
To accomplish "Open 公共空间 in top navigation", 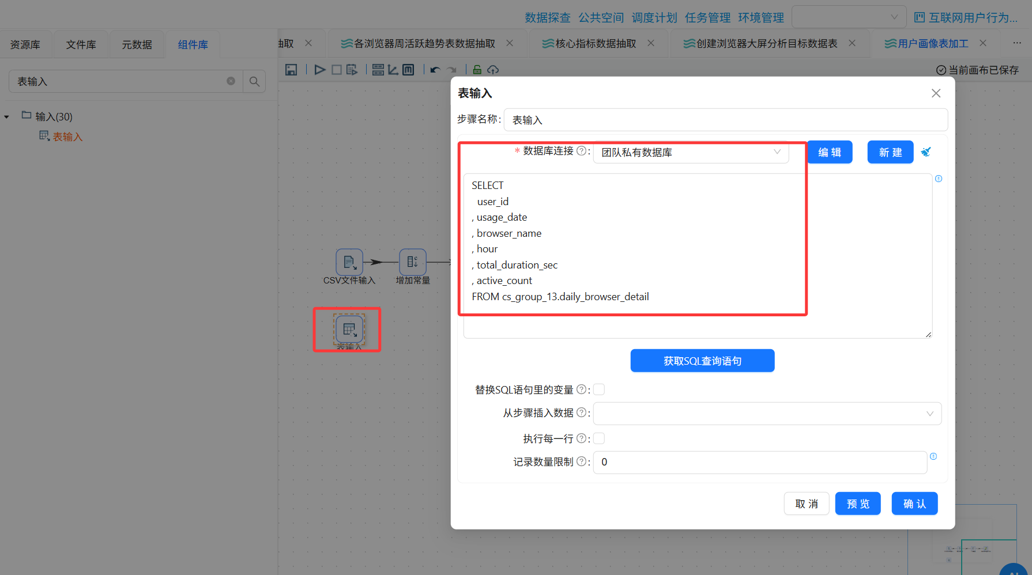I will 601,18.
